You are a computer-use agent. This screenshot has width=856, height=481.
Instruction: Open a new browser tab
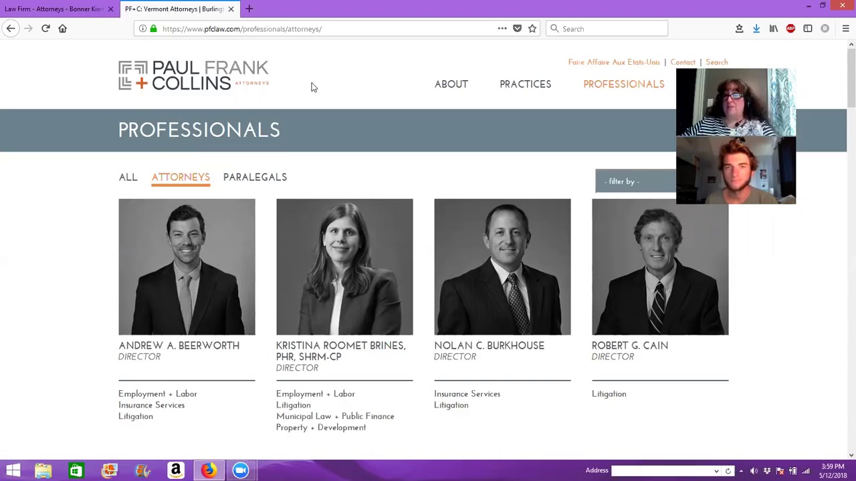249,9
